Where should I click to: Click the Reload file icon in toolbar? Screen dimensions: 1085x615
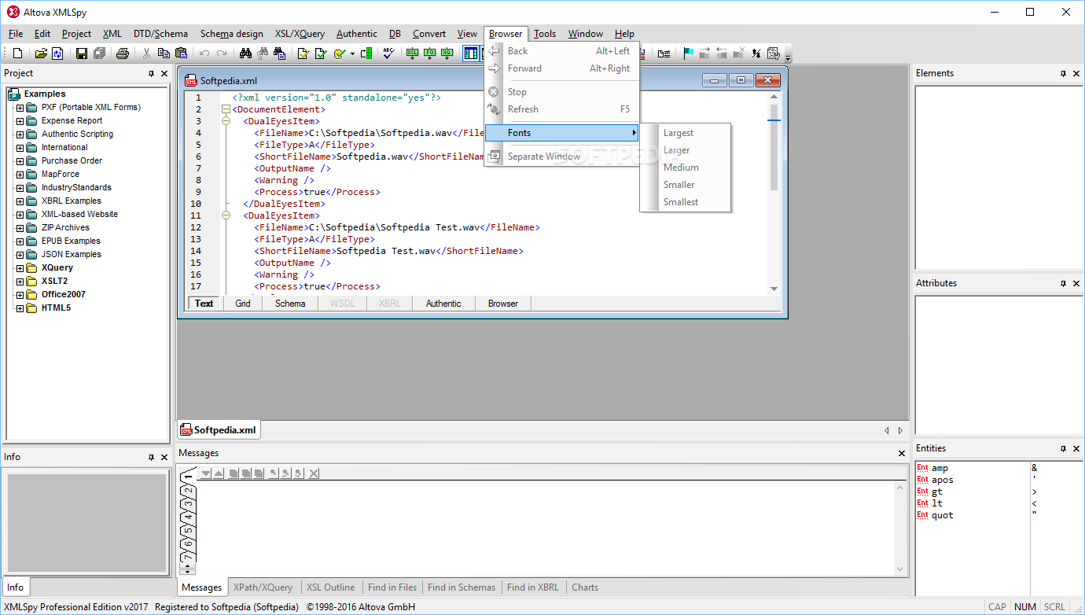[57, 53]
